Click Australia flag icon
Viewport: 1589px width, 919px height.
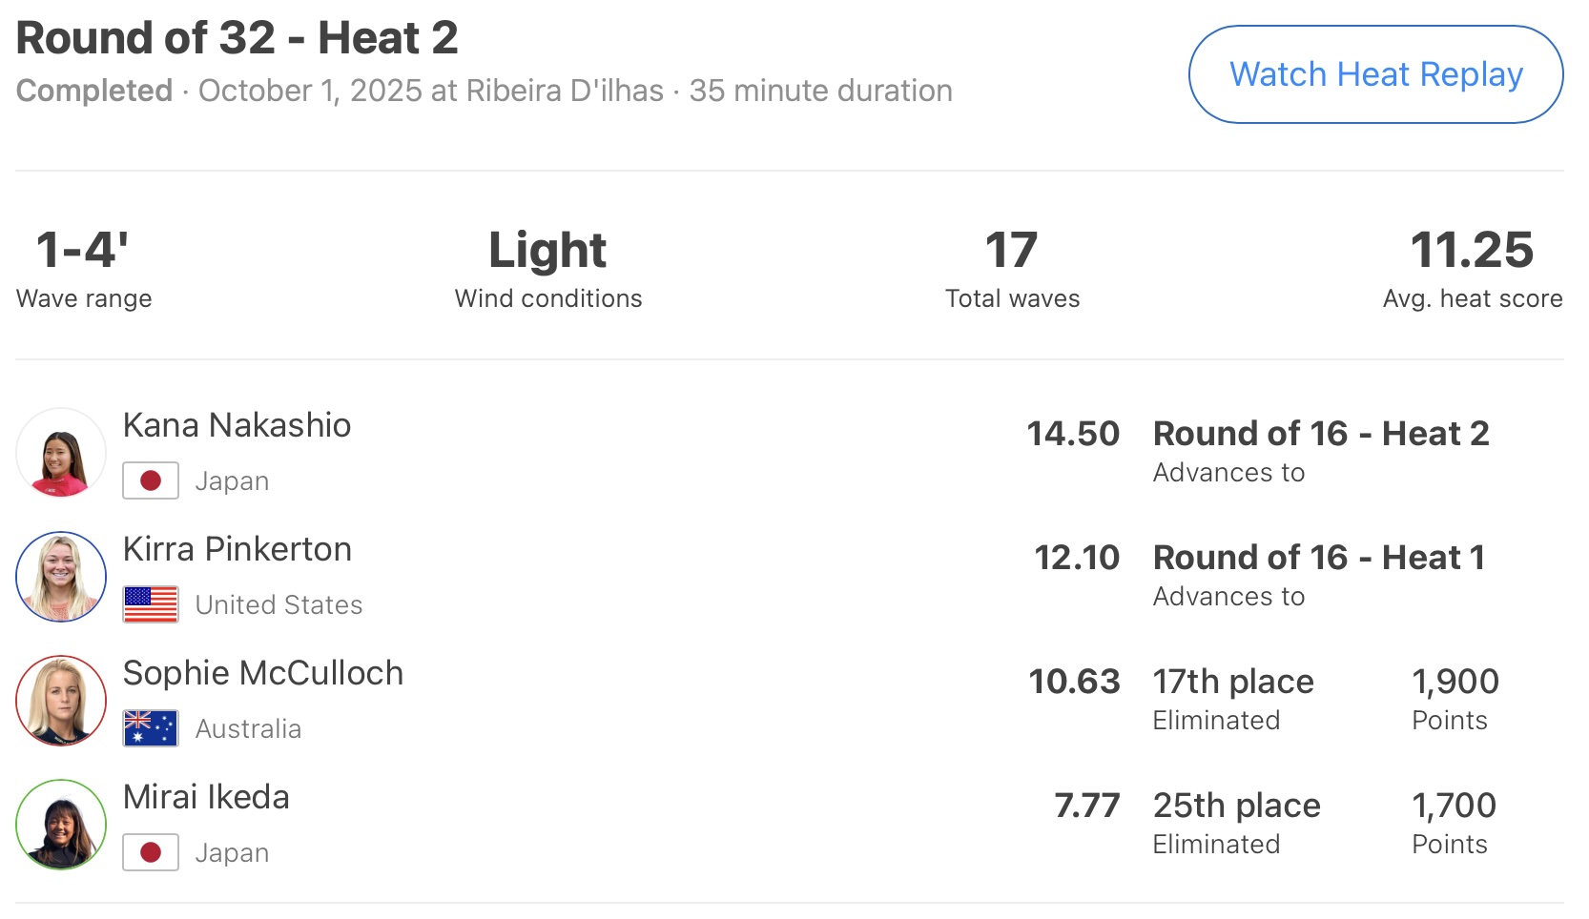click(x=151, y=728)
